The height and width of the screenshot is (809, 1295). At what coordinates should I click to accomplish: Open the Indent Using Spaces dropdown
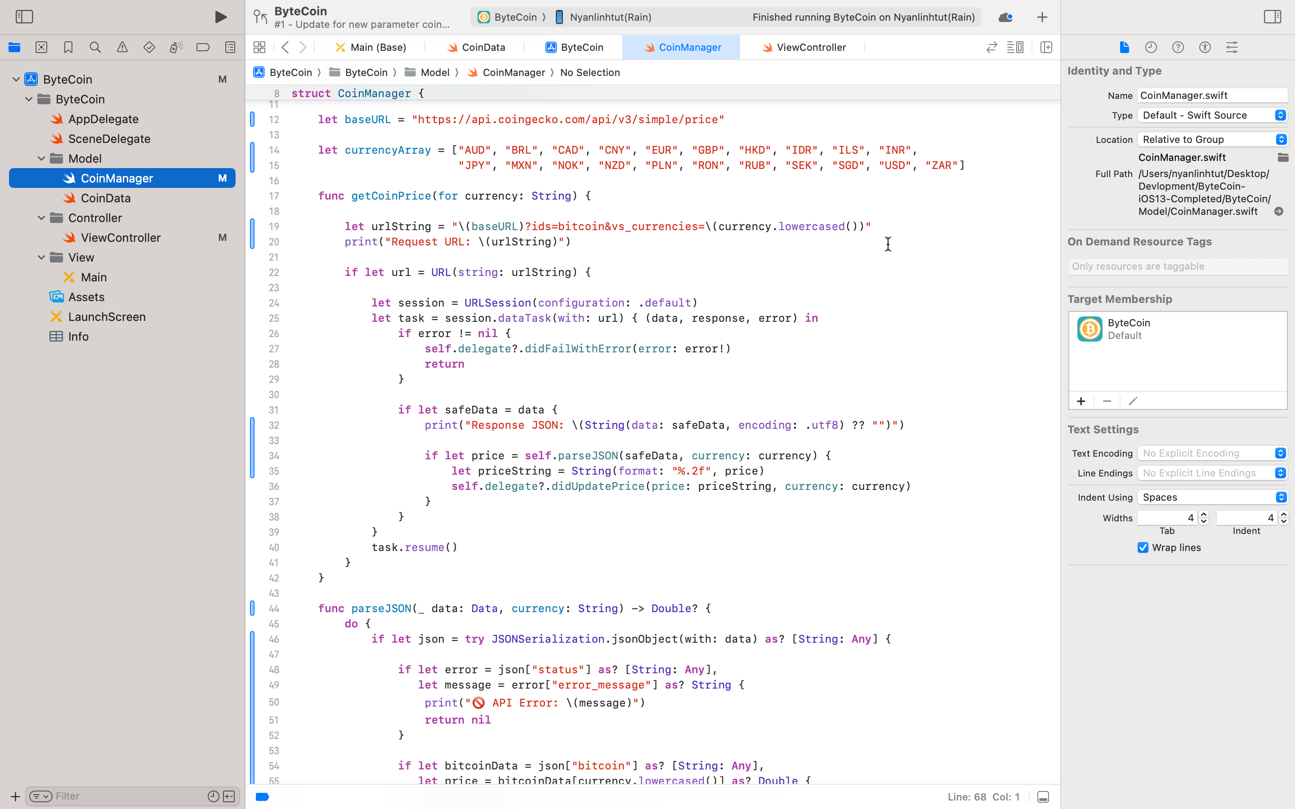[x=1212, y=497]
